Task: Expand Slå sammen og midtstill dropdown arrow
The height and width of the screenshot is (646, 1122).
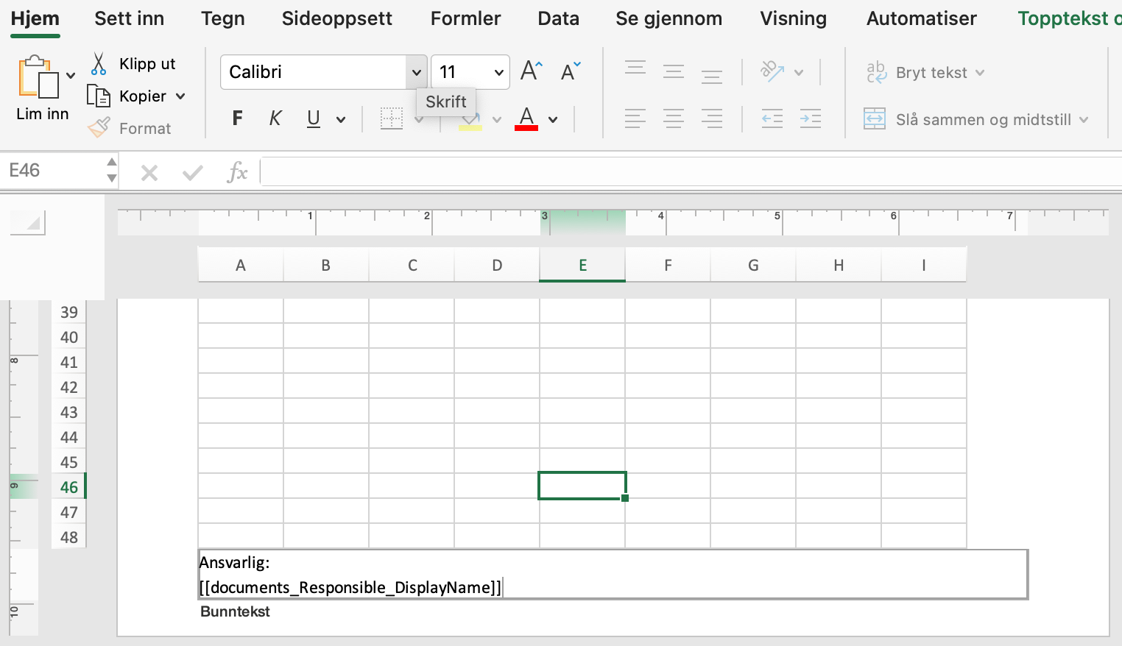Action: tap(1084, 120)
